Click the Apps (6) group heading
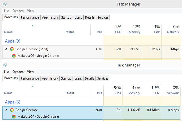 (x=13, y=102)
